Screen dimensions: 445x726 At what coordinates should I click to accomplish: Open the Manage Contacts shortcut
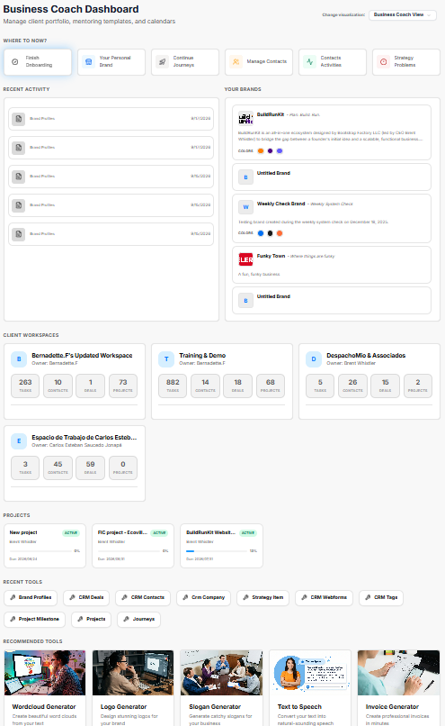259,61
